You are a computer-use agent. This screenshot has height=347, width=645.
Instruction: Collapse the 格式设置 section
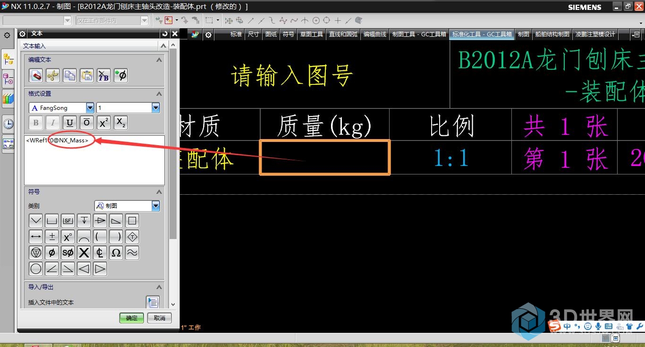[x=159, y=94]
